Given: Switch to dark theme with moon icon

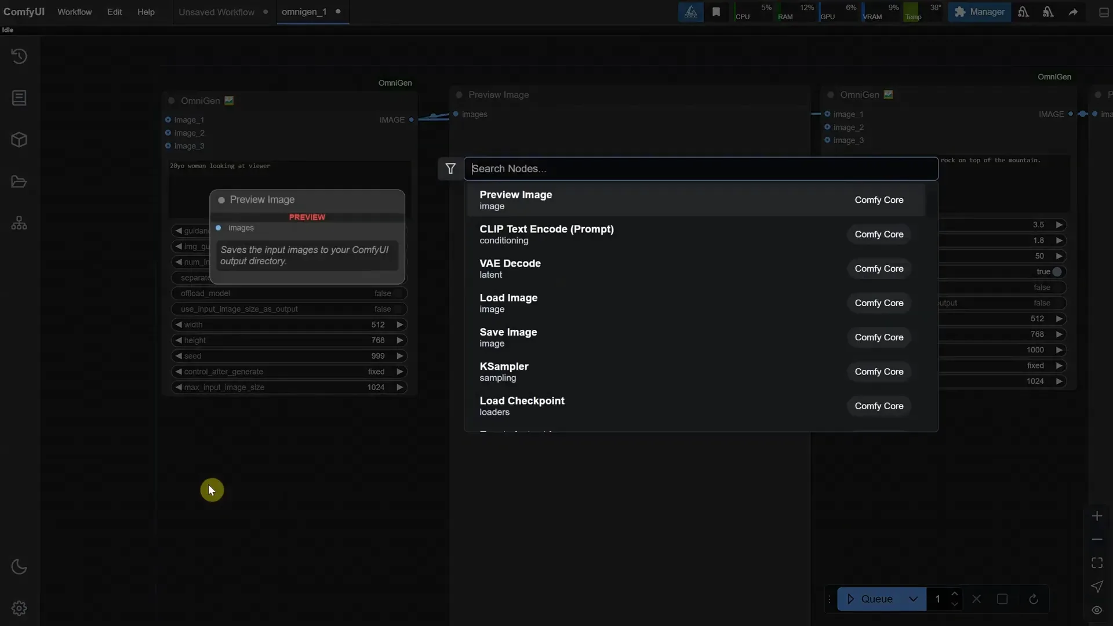Looking at the screenshot, I should [x=19, y=566].
